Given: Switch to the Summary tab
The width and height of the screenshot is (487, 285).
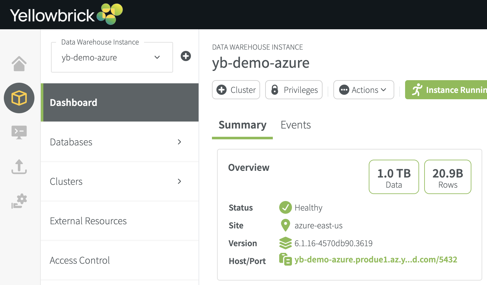Looking at the screenshot, I should [x=242, y=125].
